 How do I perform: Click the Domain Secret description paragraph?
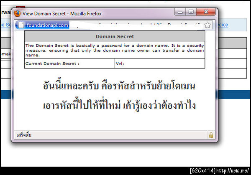[115, 50]
